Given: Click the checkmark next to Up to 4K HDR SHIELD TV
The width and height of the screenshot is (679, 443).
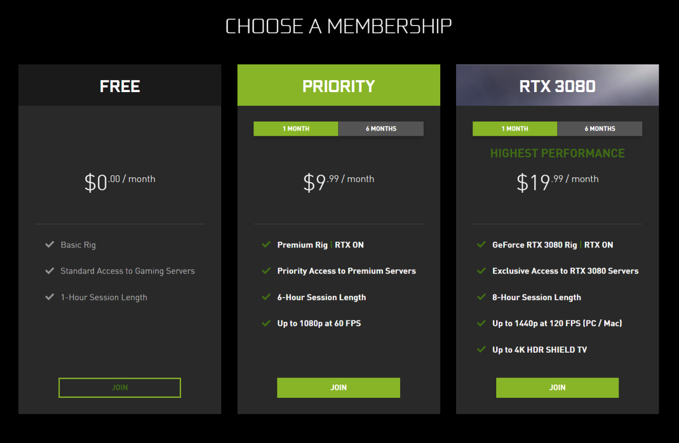Looking at the screenshot, I should coord(482,349).
